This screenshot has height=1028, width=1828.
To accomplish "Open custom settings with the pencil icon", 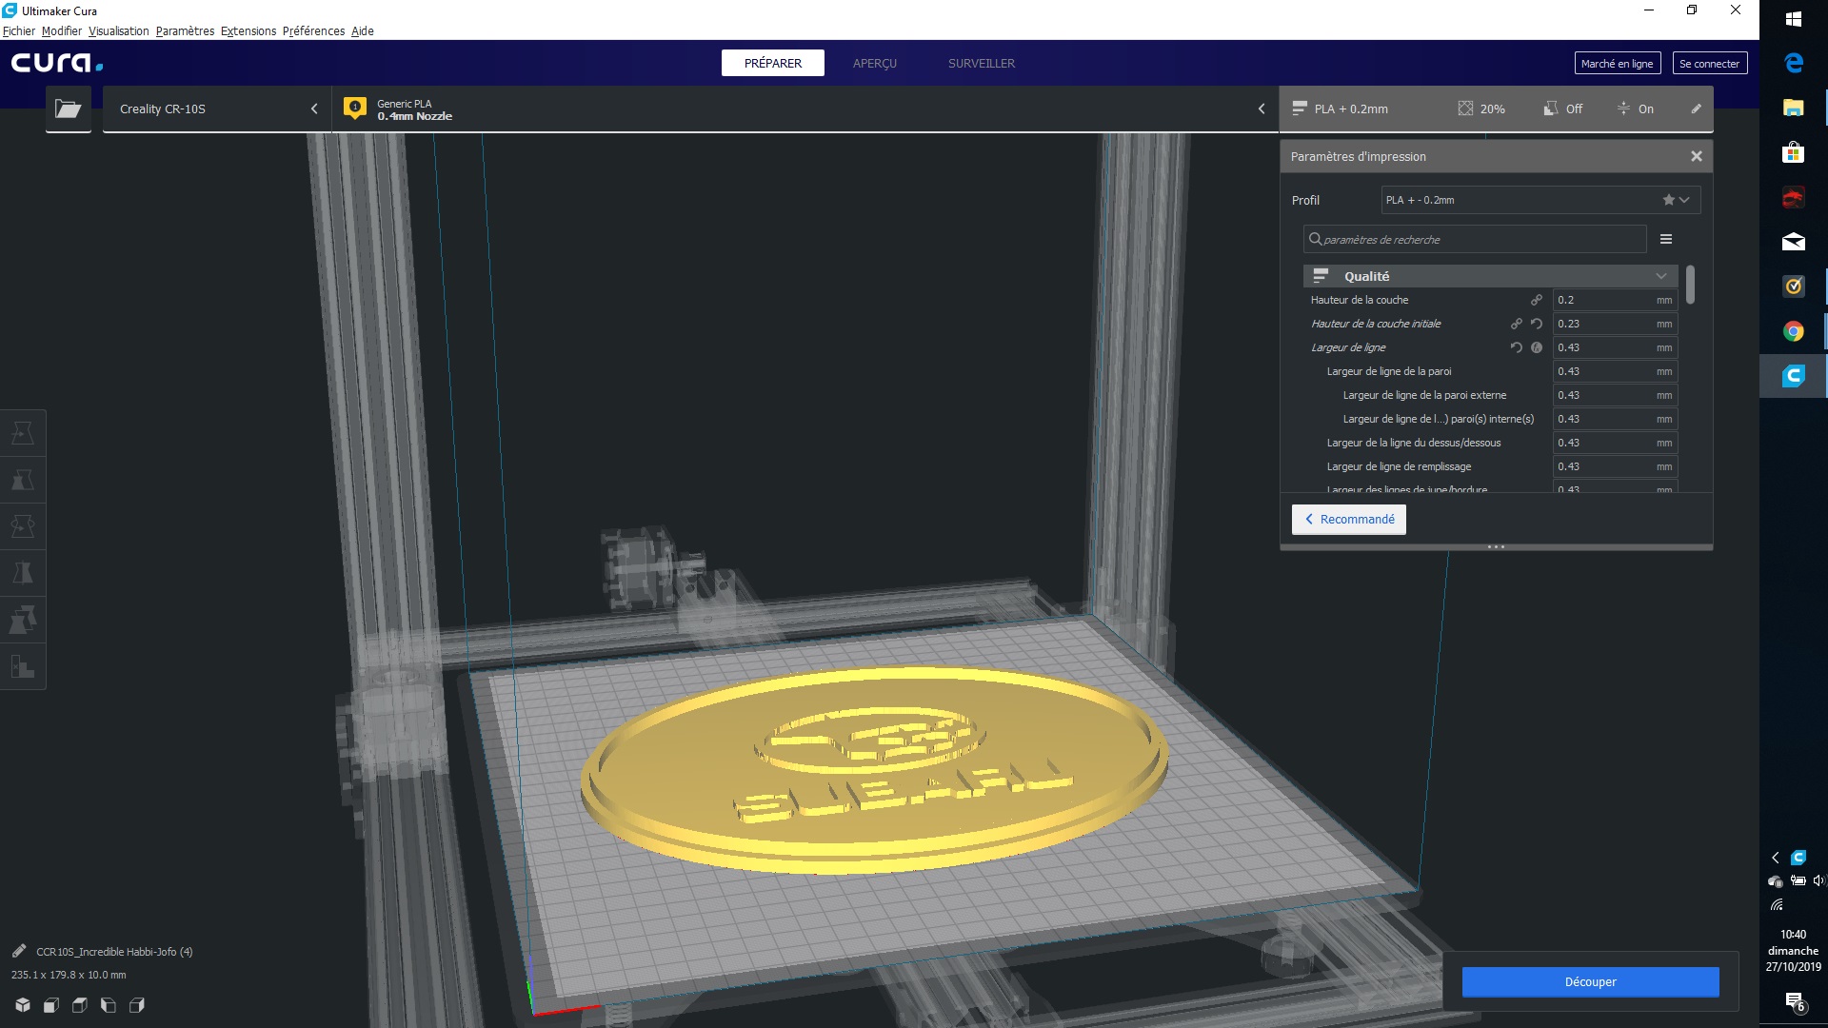I will [x=1696, y=109].
